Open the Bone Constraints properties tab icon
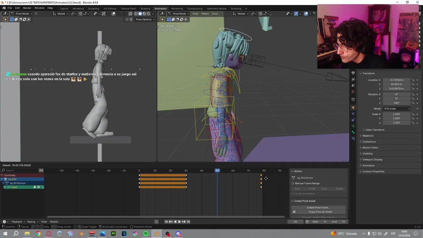The image size is (423, 238). click(x=353, y=138)
